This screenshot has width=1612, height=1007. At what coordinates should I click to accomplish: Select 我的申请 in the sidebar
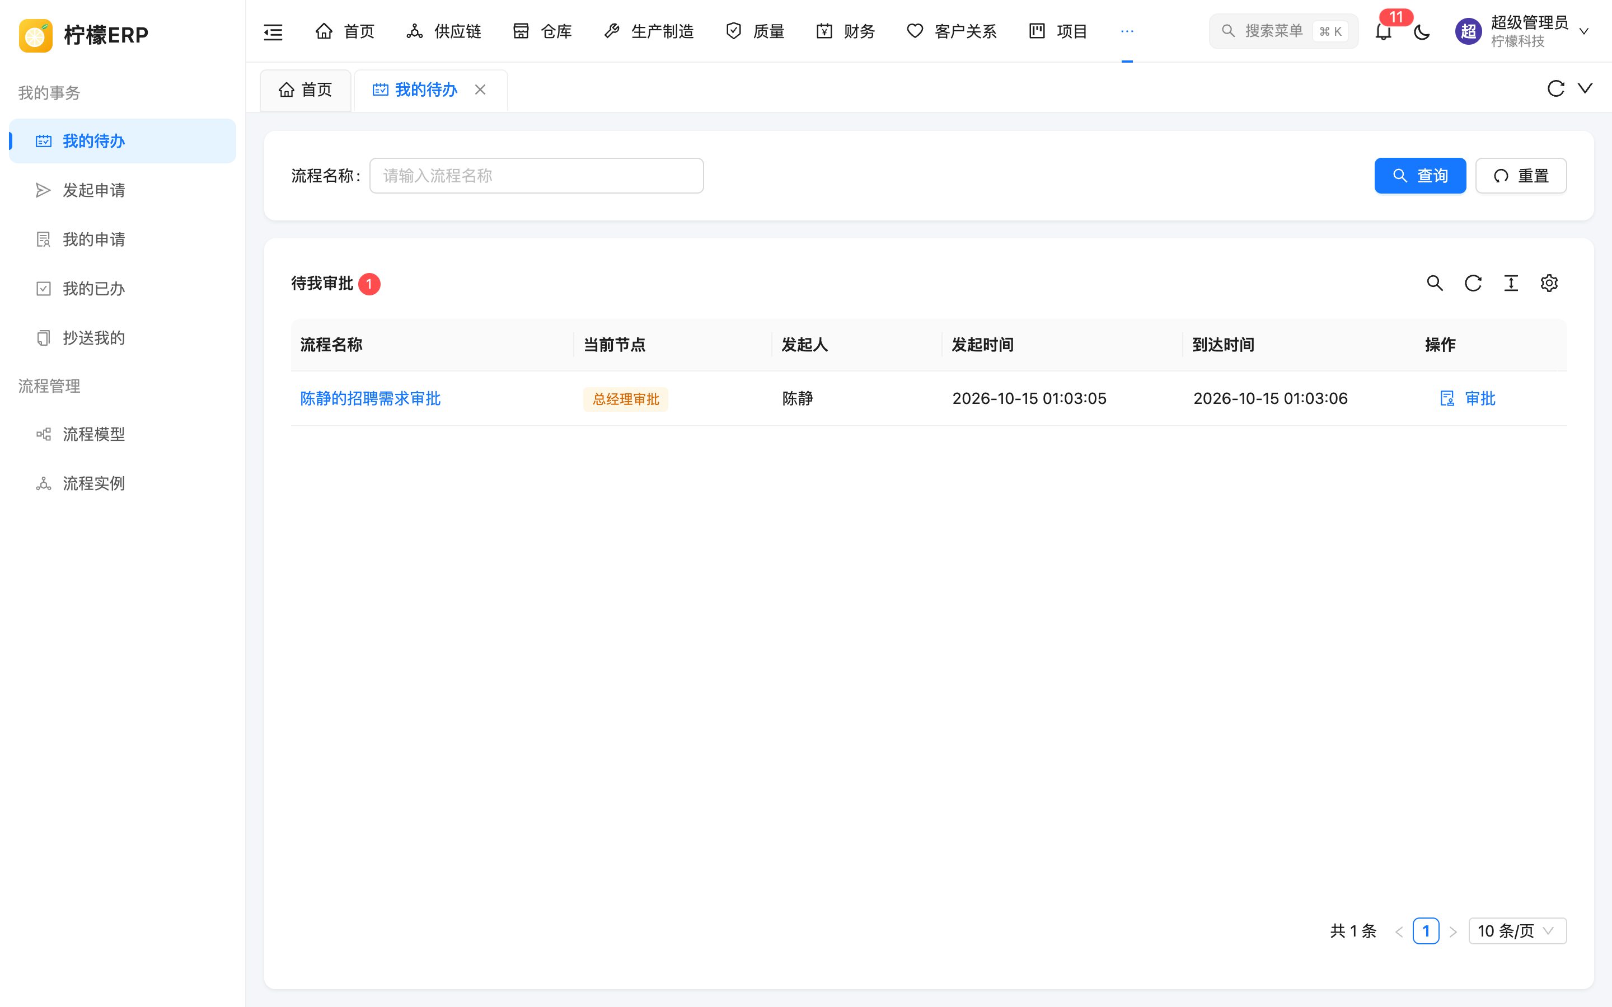coord(123,240)
